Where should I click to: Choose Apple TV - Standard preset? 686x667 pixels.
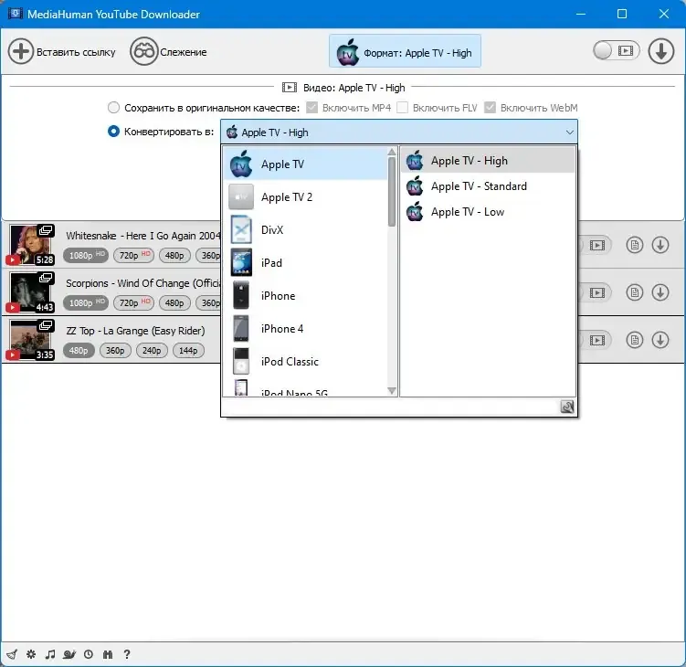point(479,186)
